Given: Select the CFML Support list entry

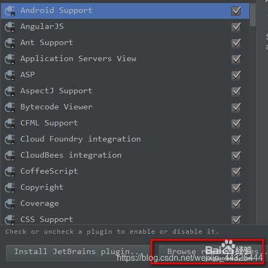Looking at the screenshot, I should (125, 123).
